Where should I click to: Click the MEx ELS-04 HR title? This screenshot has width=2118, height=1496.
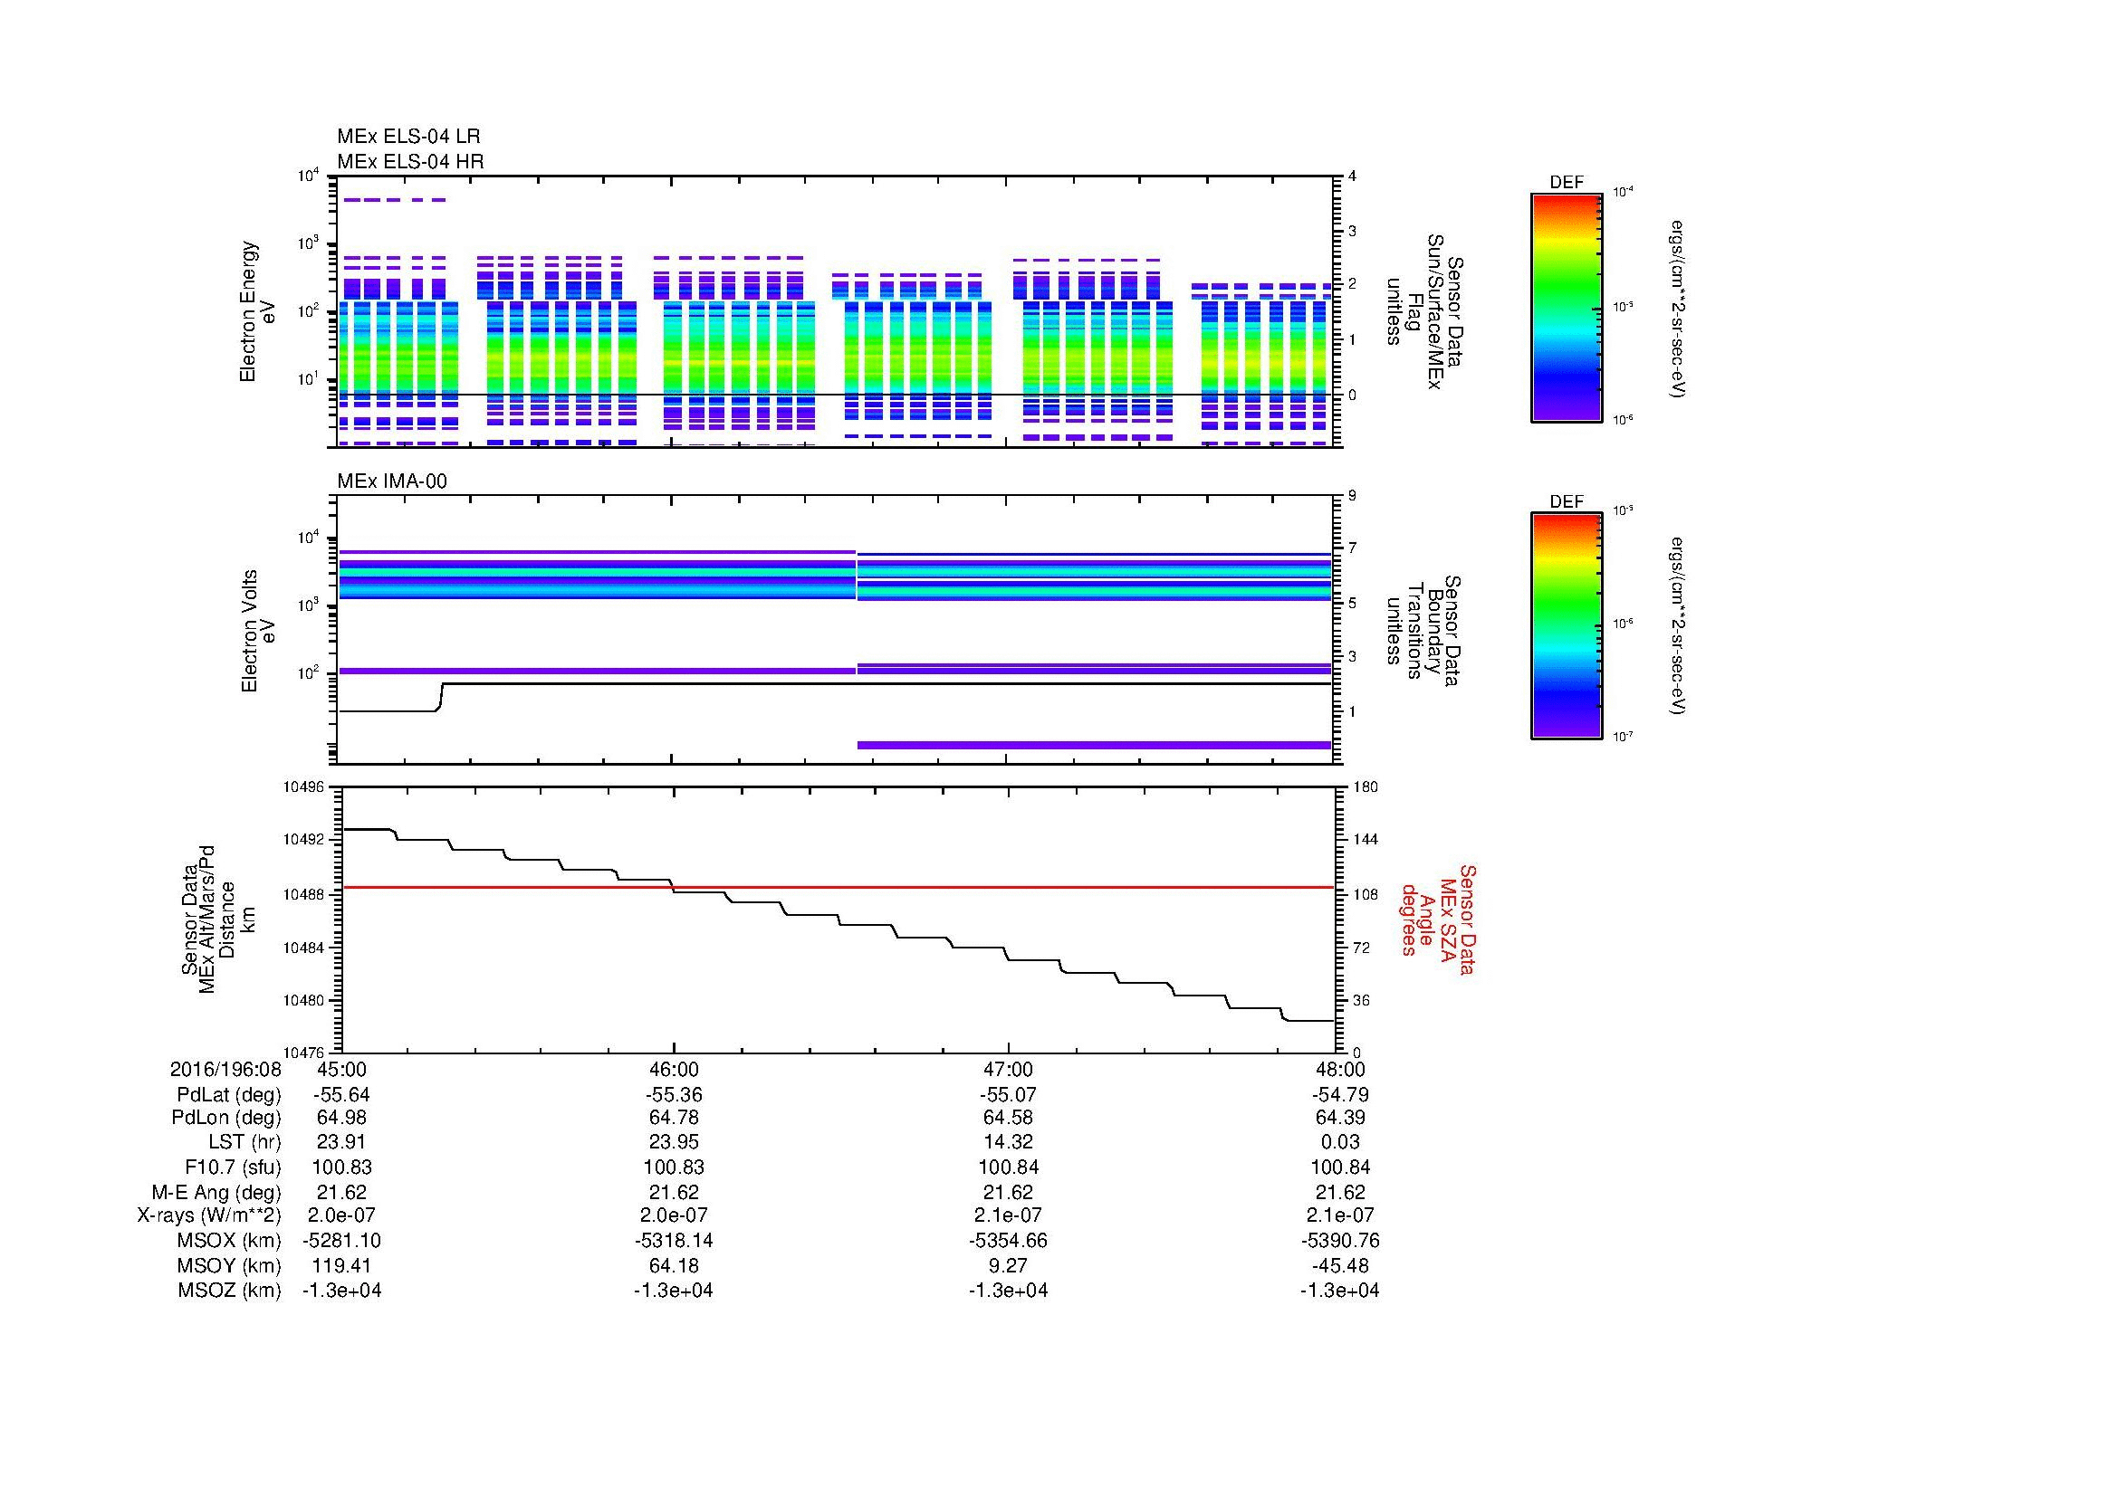409,161
